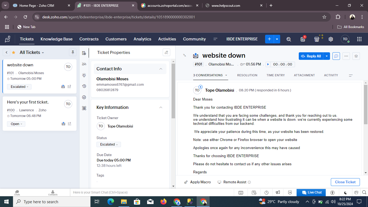The image size is (368, 207).
Task: Switch to the Attachment tab
Action: tap(304, 75)
